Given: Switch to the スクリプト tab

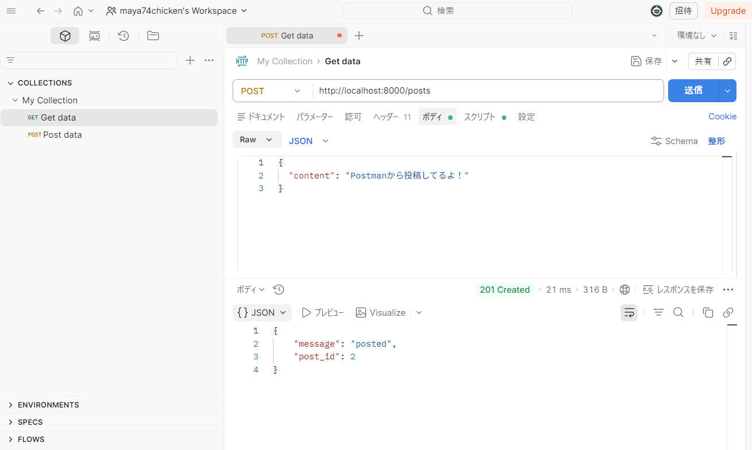Looking at the screenshot, I should tap(480, 117).
